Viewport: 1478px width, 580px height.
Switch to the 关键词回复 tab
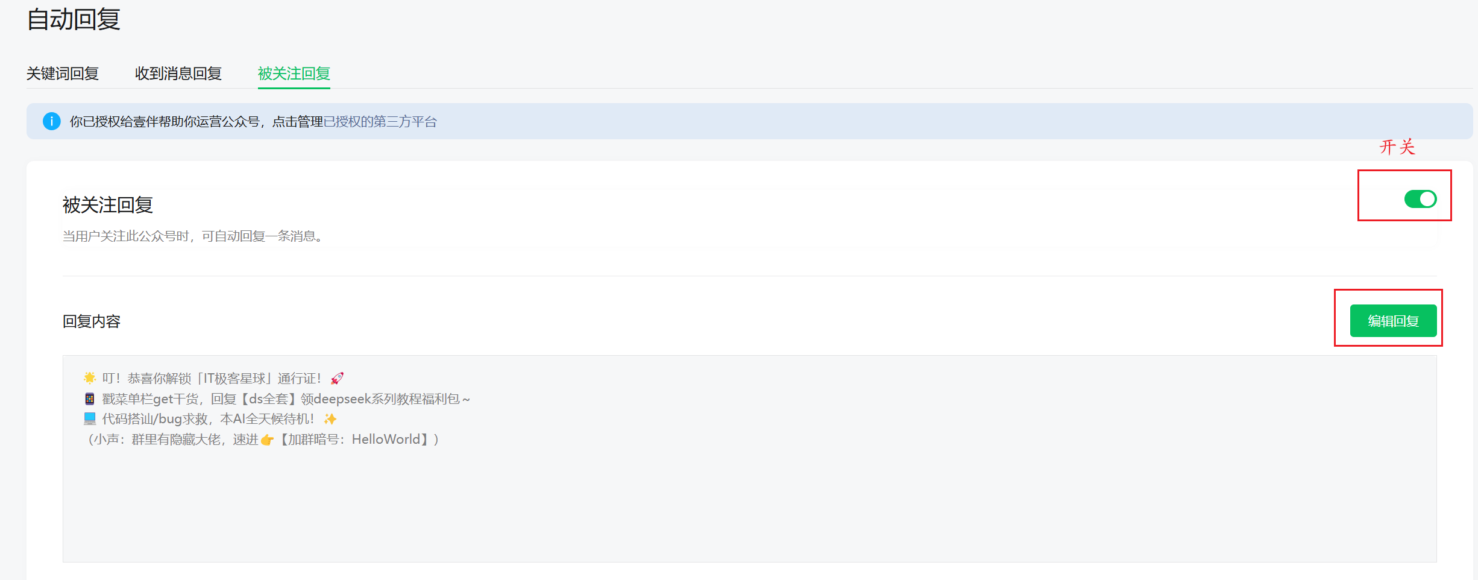[63, 74]
